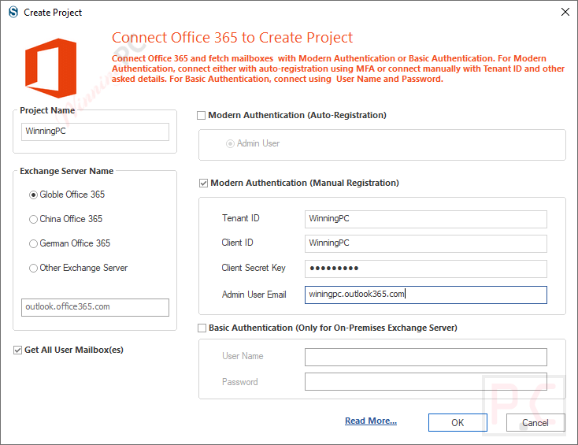This screenshot has height=445, width=578.
Task: Click the Cancel button
Action: pos(535,422)
